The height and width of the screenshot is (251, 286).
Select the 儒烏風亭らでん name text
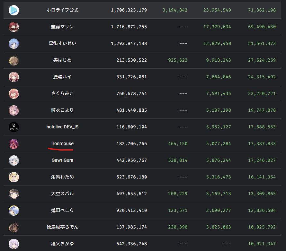click(x=62, y=227)
